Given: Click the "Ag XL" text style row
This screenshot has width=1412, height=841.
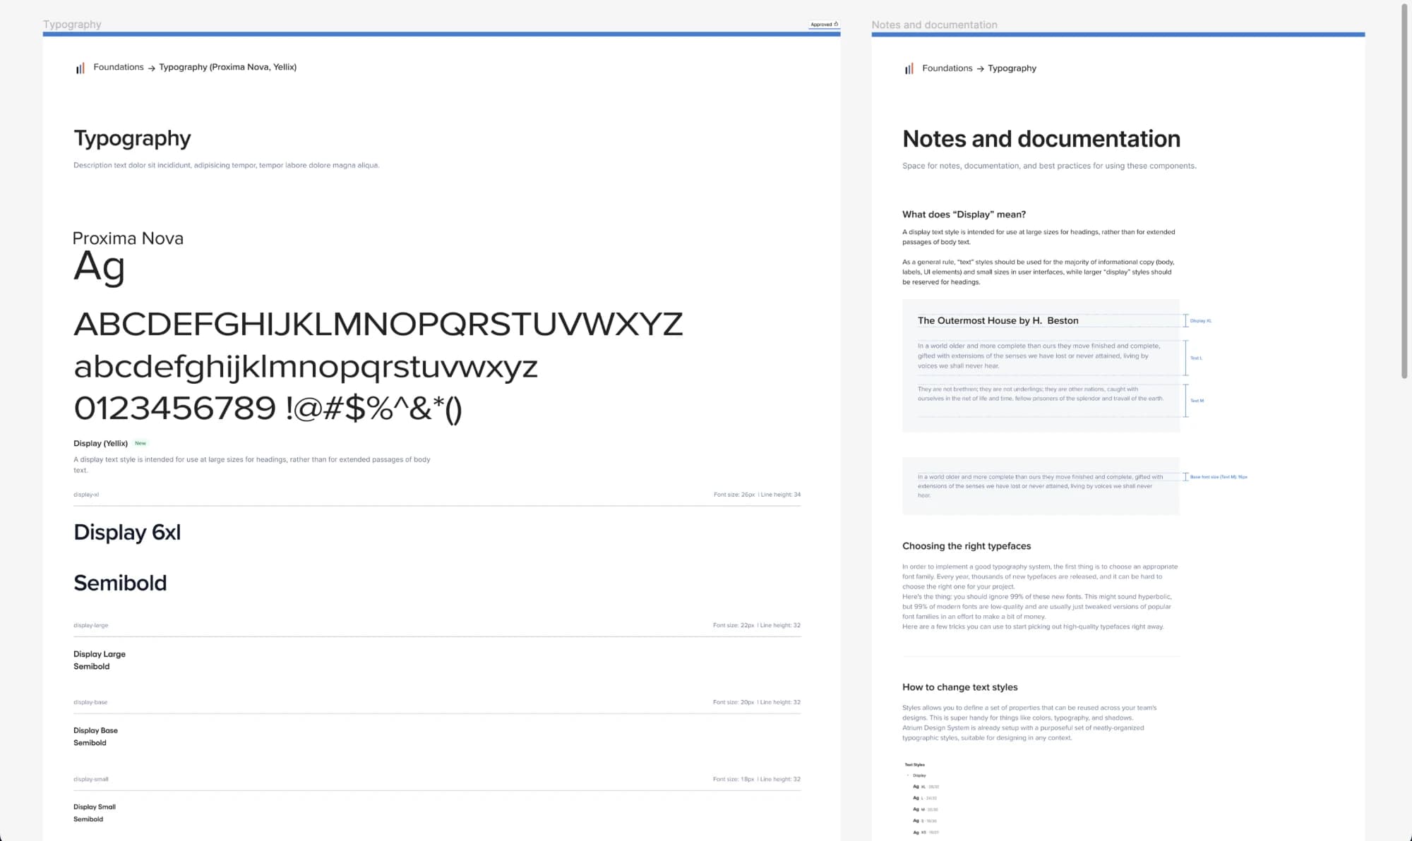Looking at the screenshot, I should [926, 787].
